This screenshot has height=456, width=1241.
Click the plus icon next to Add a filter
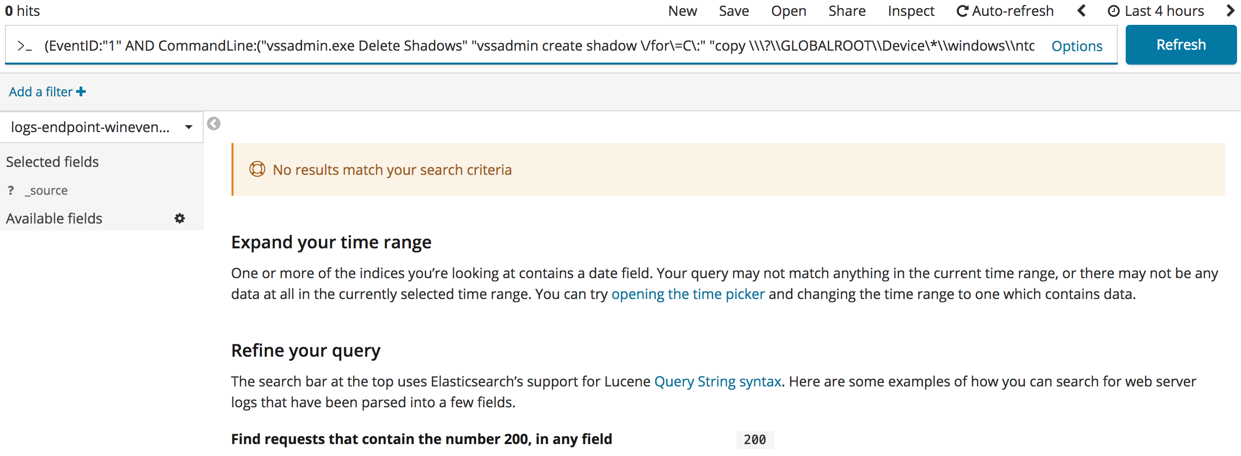click(x=81, y=91)
